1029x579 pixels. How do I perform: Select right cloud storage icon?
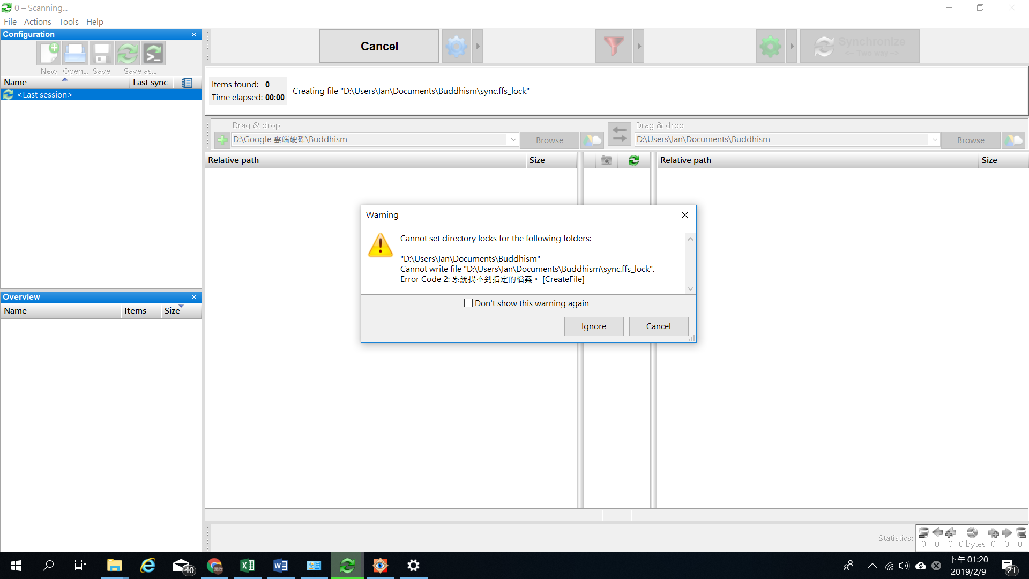click(1013, 140)
